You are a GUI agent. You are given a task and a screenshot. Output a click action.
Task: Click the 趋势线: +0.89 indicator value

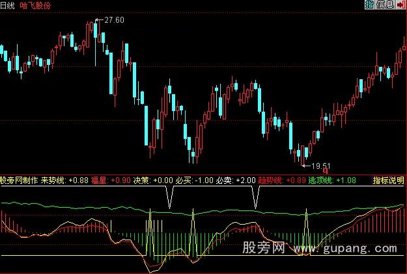[x=282, y=181]
